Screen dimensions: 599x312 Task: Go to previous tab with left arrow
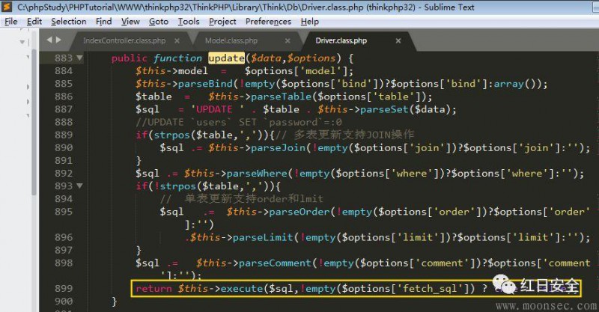pyautogui.click(x=49, y=40)
